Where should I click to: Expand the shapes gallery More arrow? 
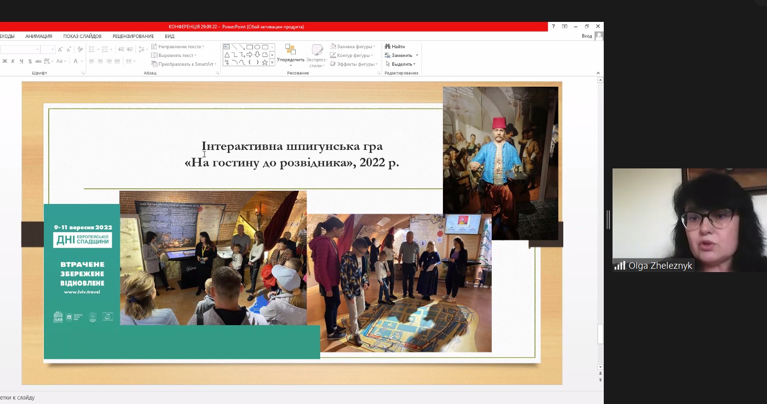tap(272, 63)
